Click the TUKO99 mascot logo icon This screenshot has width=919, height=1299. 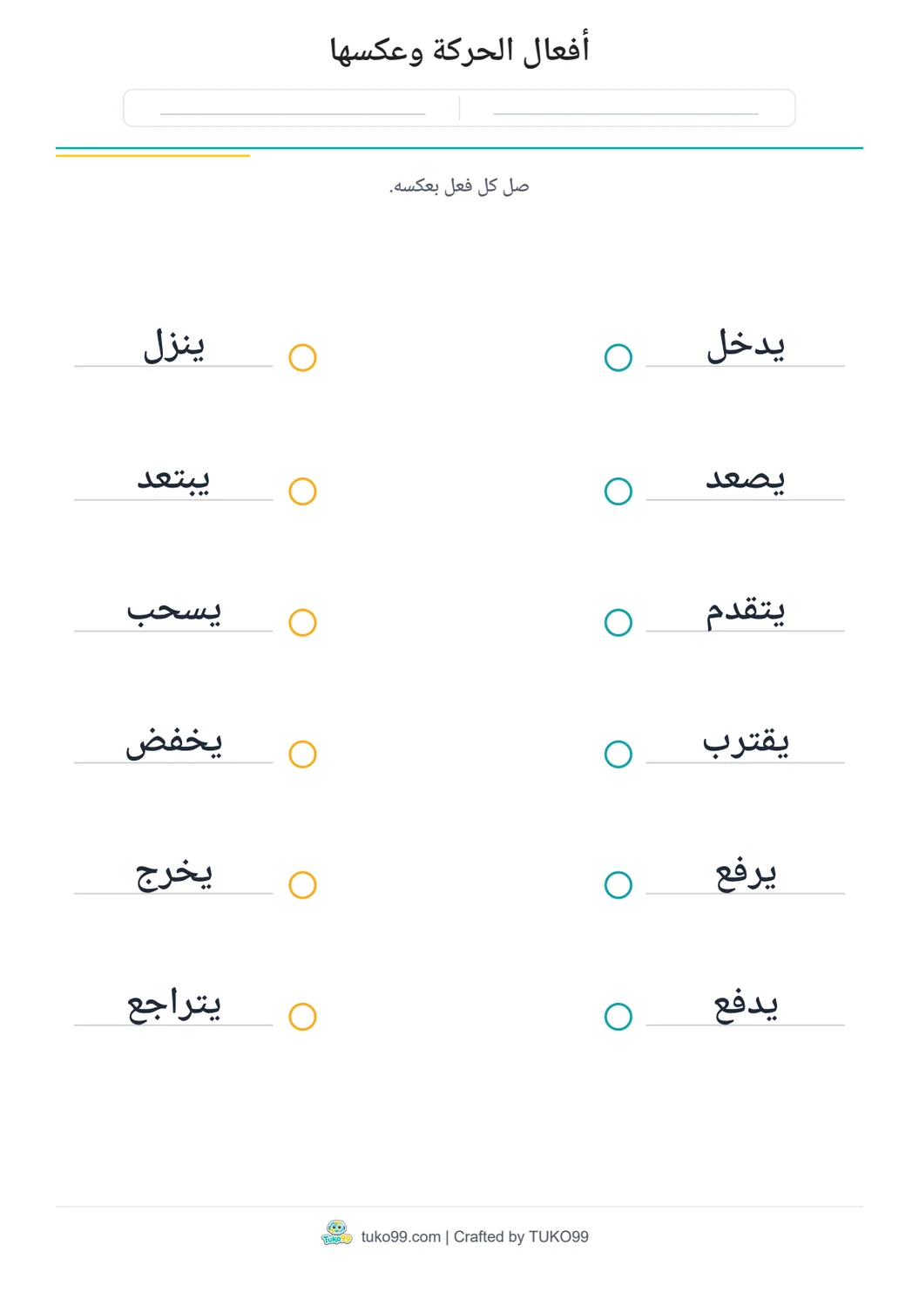click(336, 1234)
